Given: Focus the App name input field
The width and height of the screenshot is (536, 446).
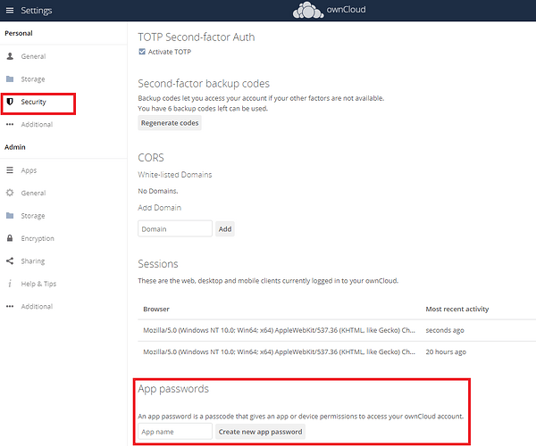Looking at the screenshot, I should tap(175, 432).
